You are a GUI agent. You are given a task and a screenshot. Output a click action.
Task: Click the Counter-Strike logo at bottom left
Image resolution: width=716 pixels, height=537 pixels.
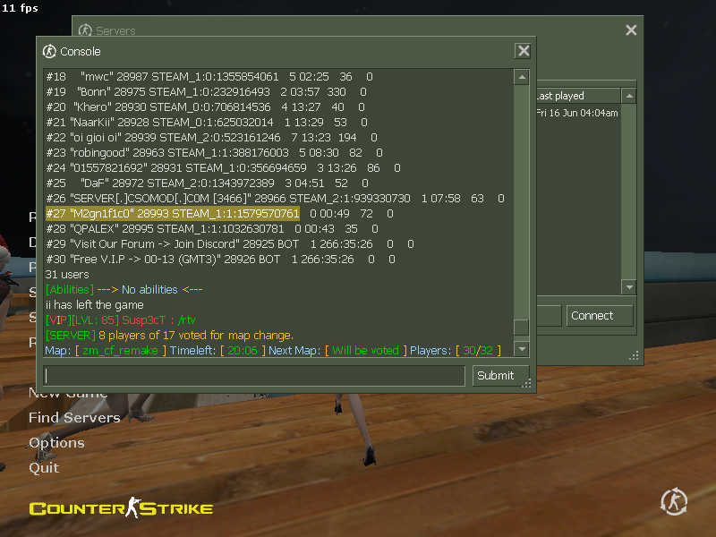click(121, 508)
